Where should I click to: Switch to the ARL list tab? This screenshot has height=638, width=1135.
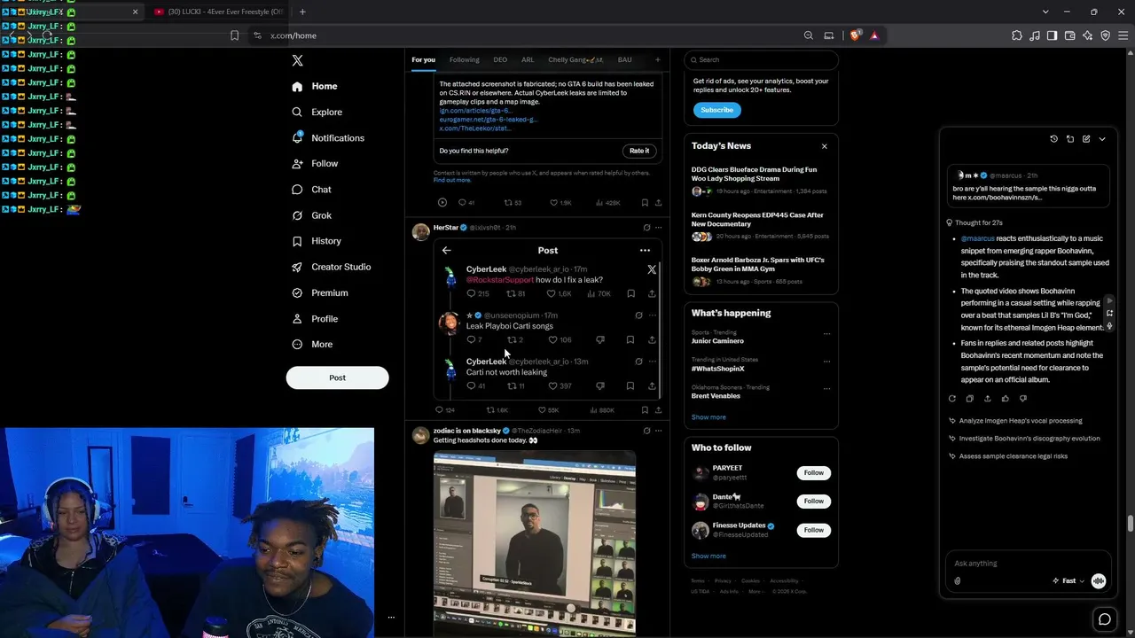point(528,60)
